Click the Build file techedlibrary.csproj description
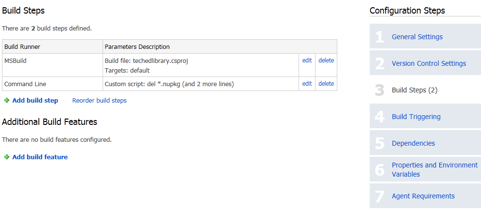The width and height of the screenshot is (481, 211). click(x=146, y=60)
